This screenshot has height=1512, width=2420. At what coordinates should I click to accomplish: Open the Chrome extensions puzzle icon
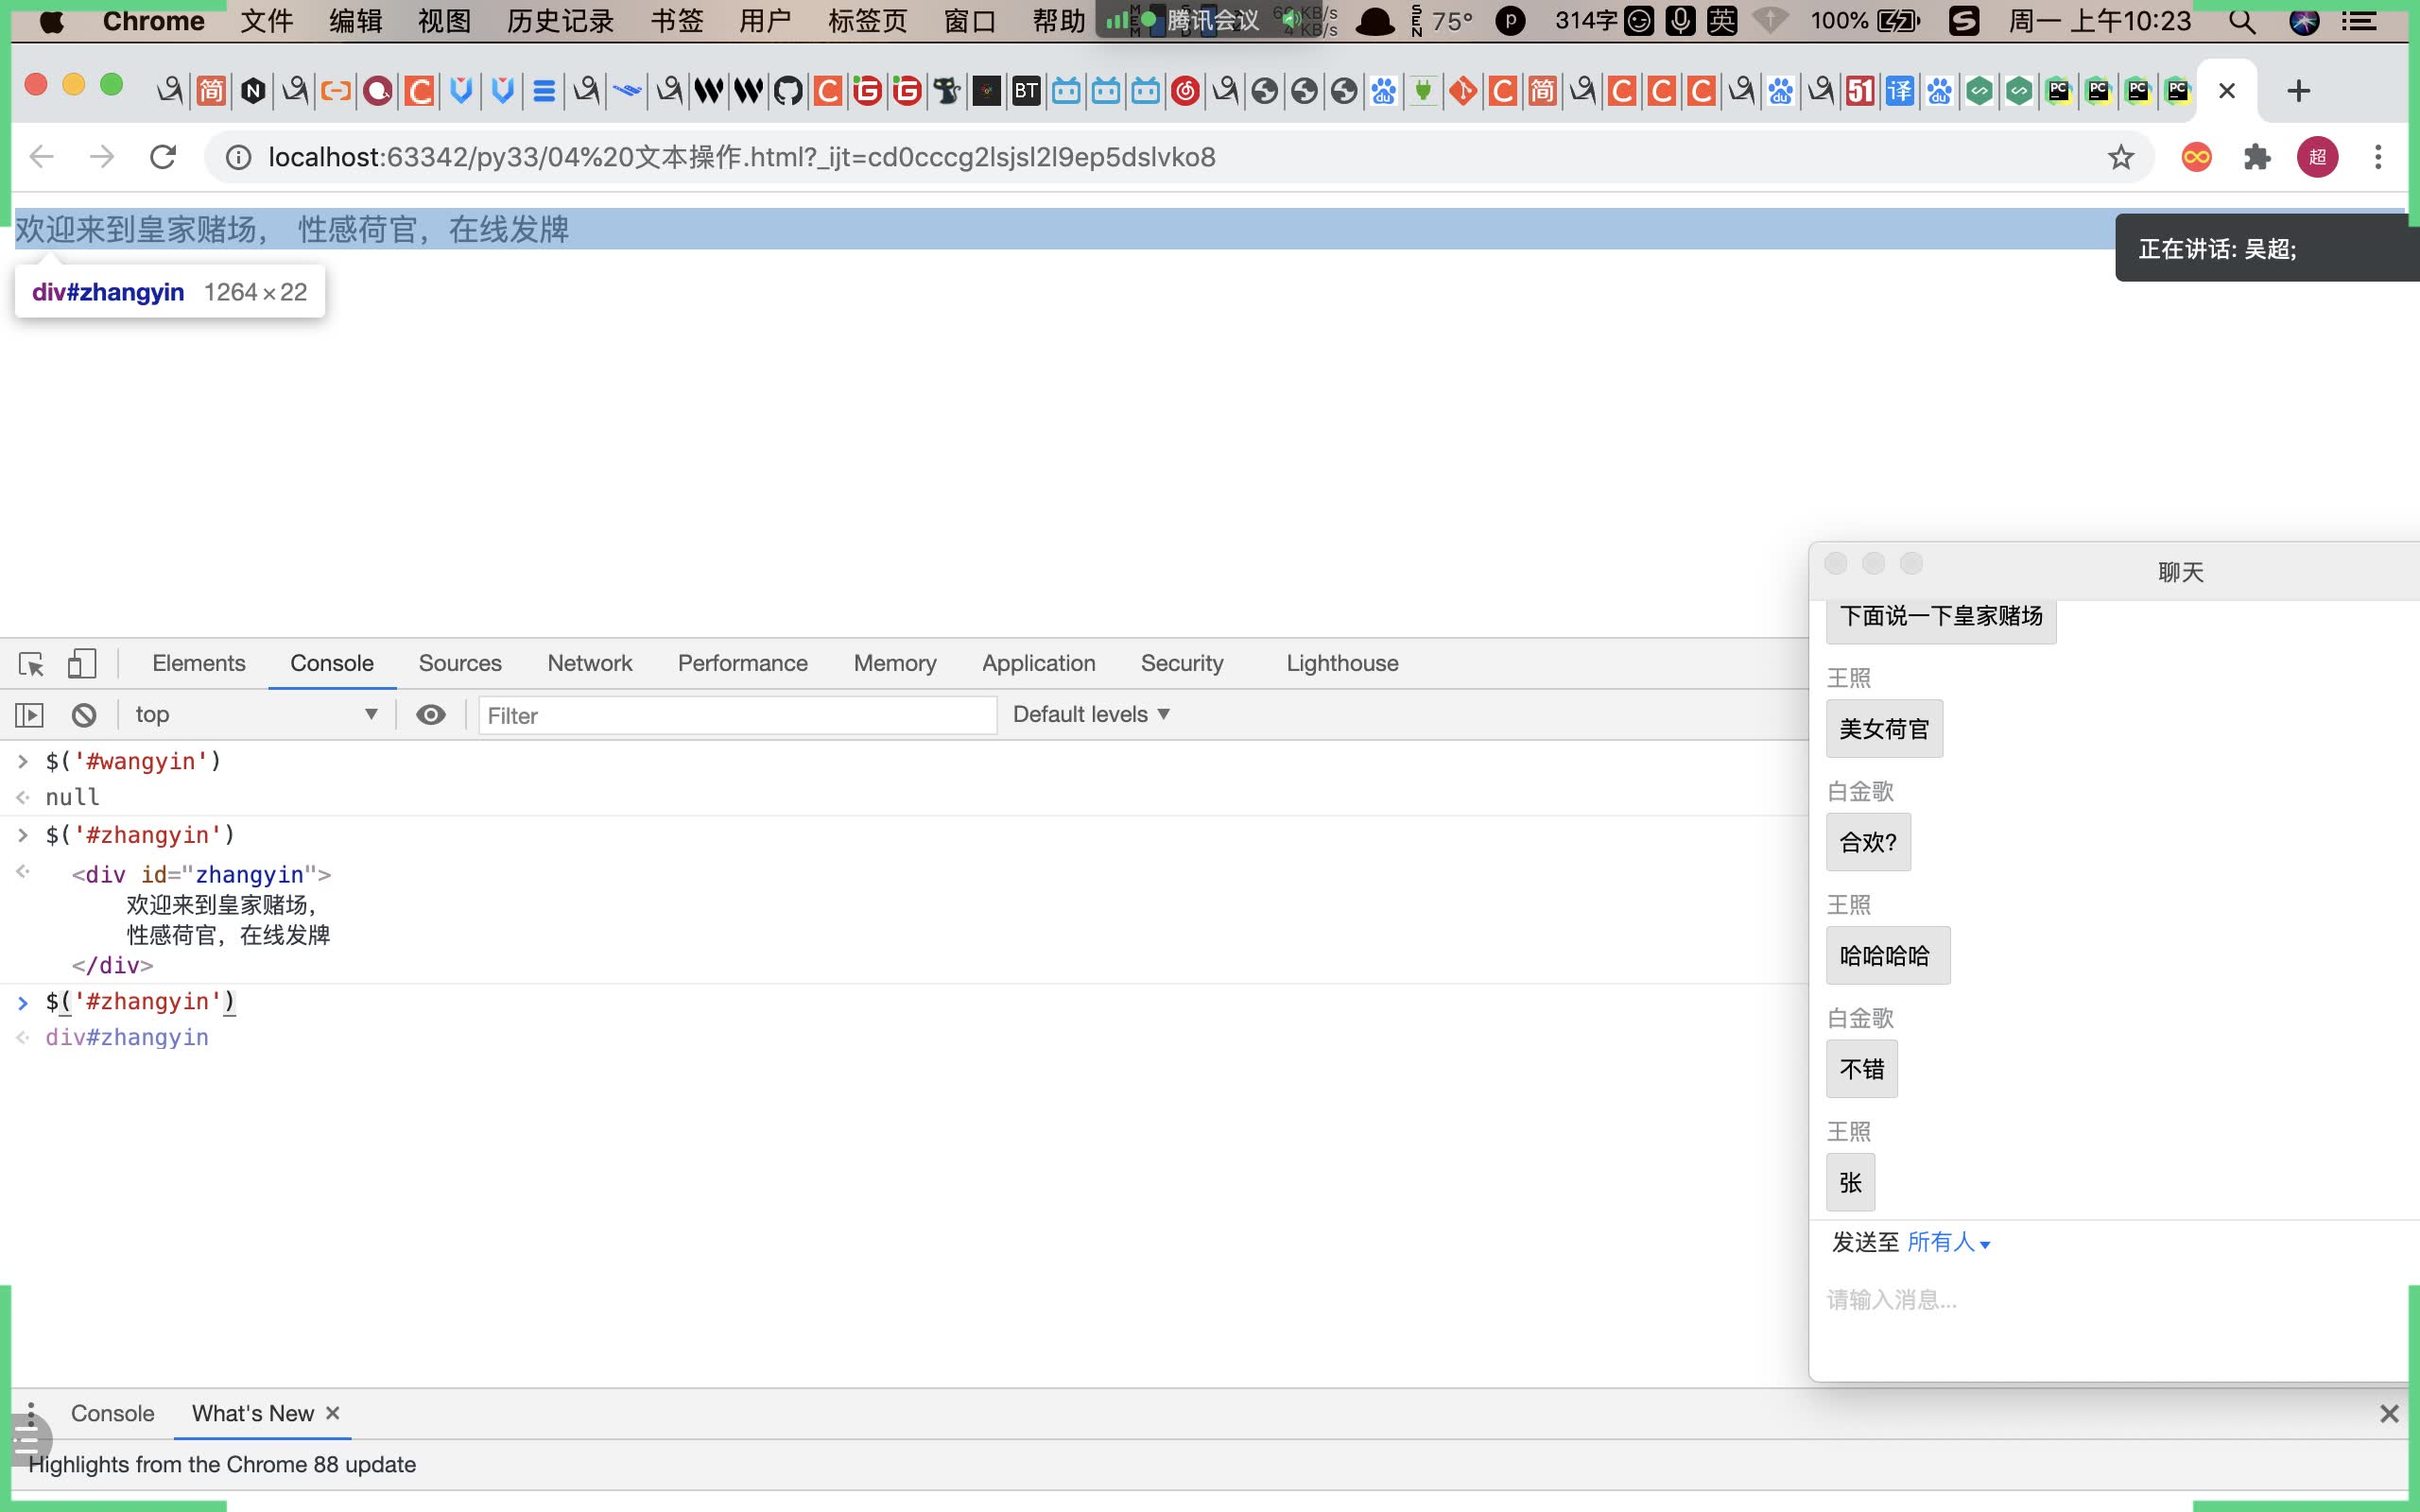pos(2257,157)
